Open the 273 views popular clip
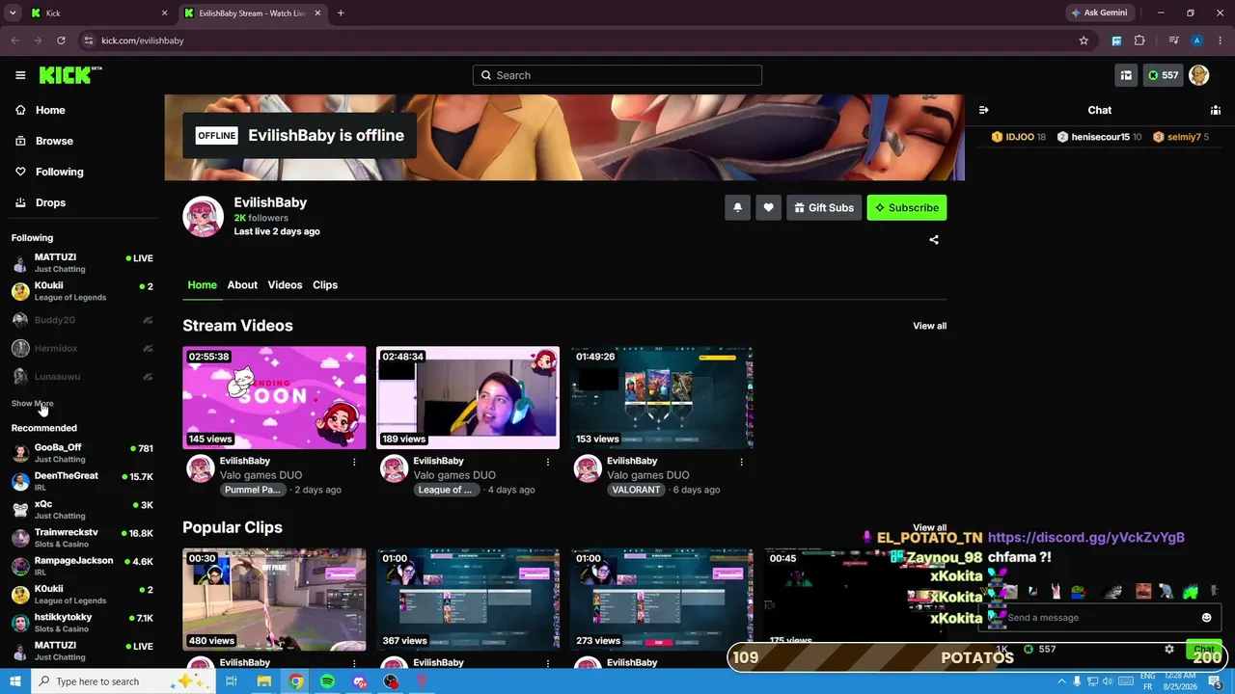Viewport: 1235px width, 694px height. [x=662, y=600]
